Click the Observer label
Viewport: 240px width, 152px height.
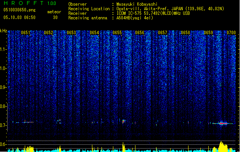click(x=77, y=4)
